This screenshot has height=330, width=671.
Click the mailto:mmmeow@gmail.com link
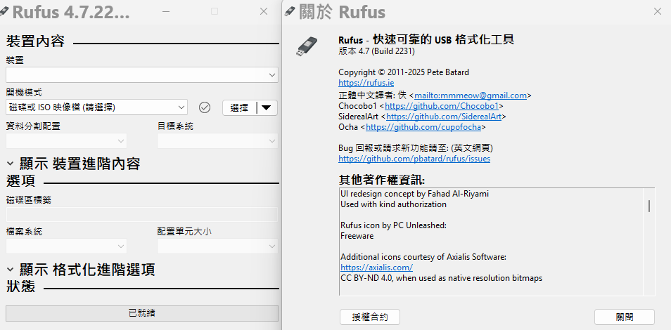[471, 95]
